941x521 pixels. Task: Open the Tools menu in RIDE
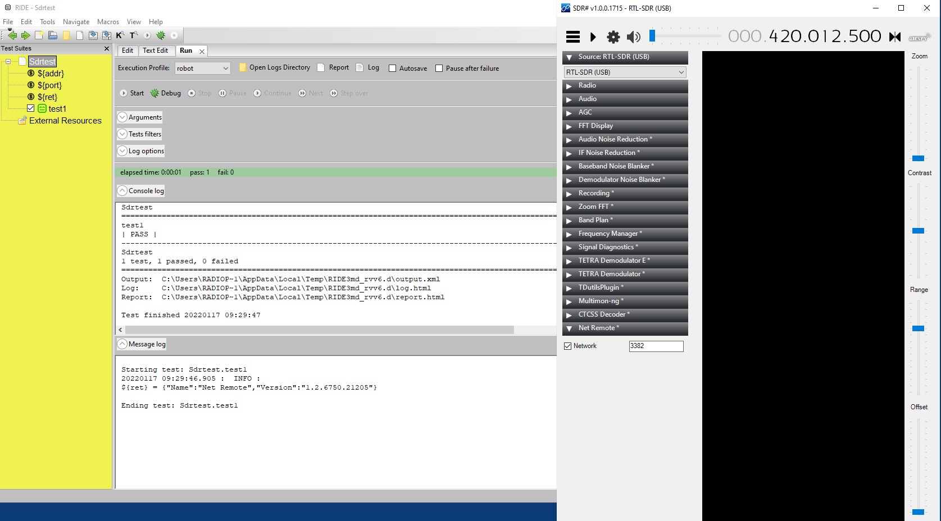click(47, 22)
